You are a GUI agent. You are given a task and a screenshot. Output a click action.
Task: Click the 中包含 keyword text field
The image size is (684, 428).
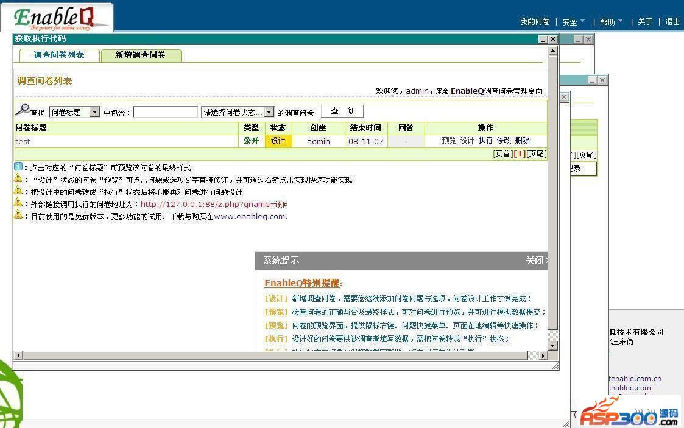coord(166,113)
